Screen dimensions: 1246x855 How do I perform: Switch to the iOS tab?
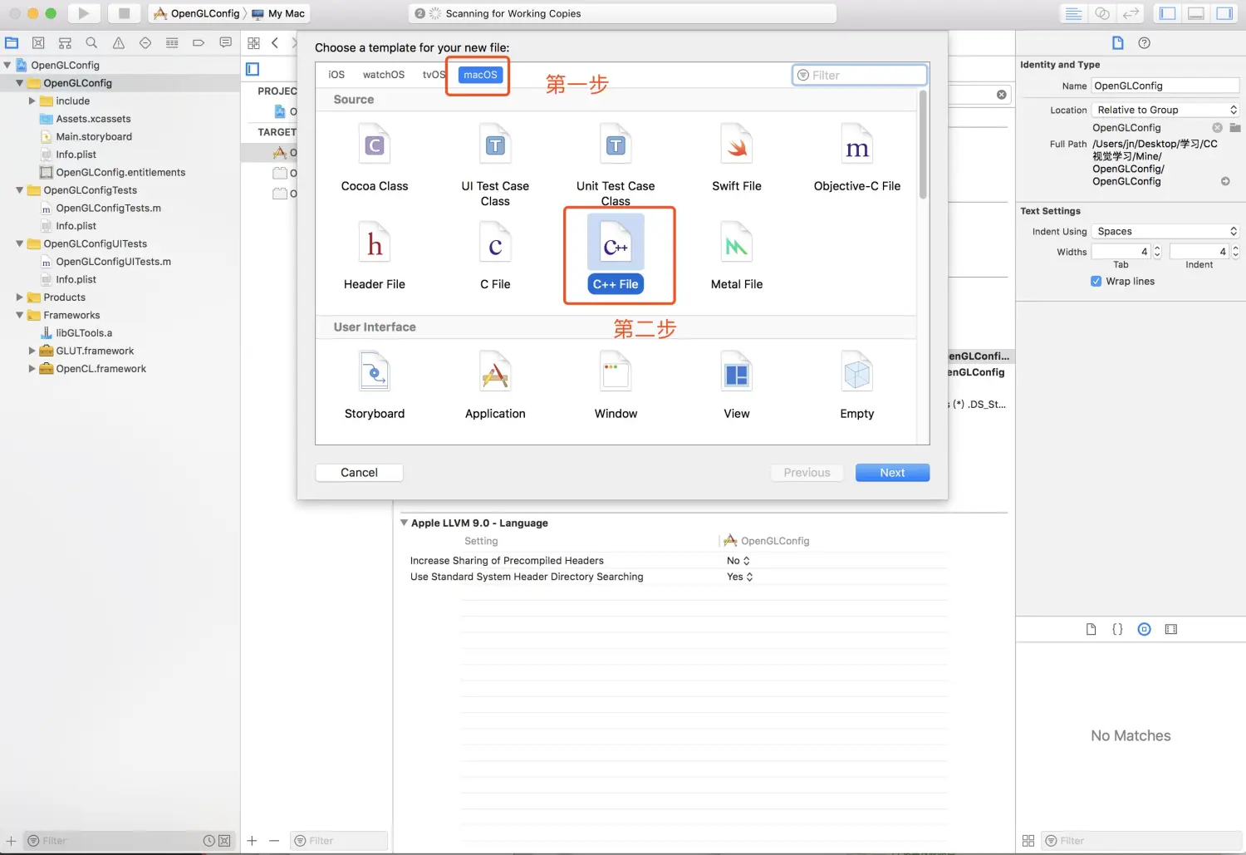pyautogui.click(x=336, y=75)
